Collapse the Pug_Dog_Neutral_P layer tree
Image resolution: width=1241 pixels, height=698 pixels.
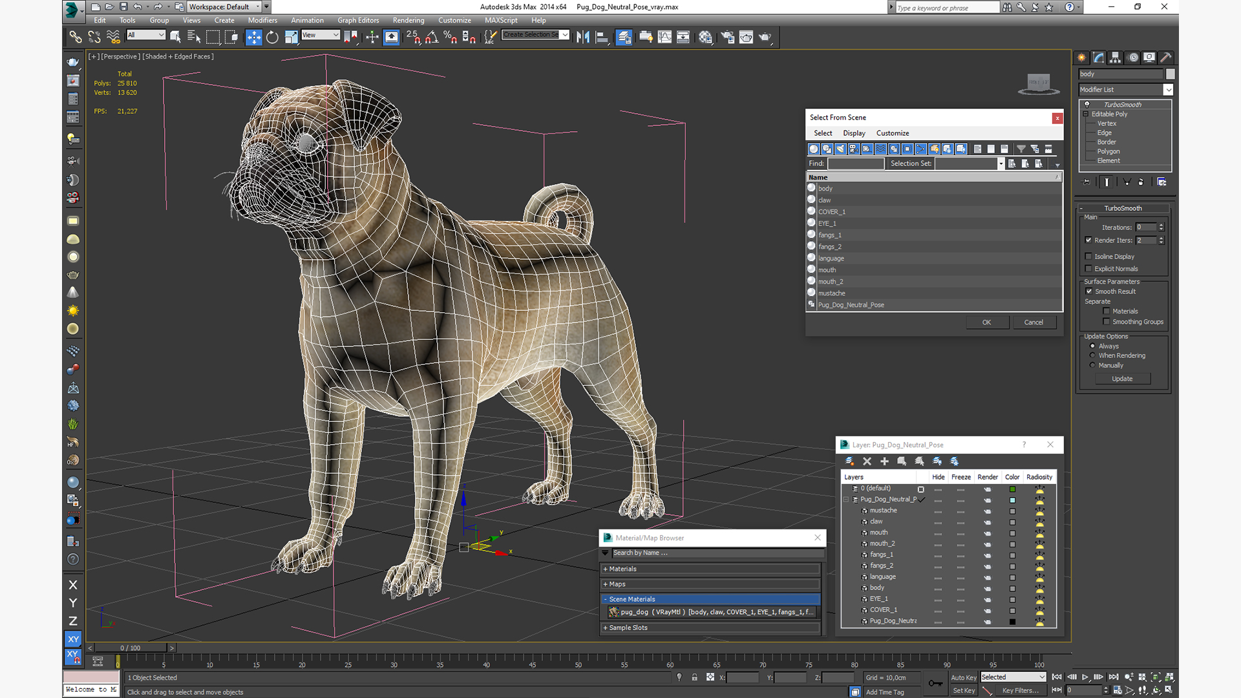pos(845,500)
